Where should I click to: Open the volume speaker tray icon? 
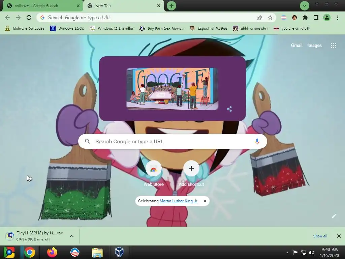point(312,252)
